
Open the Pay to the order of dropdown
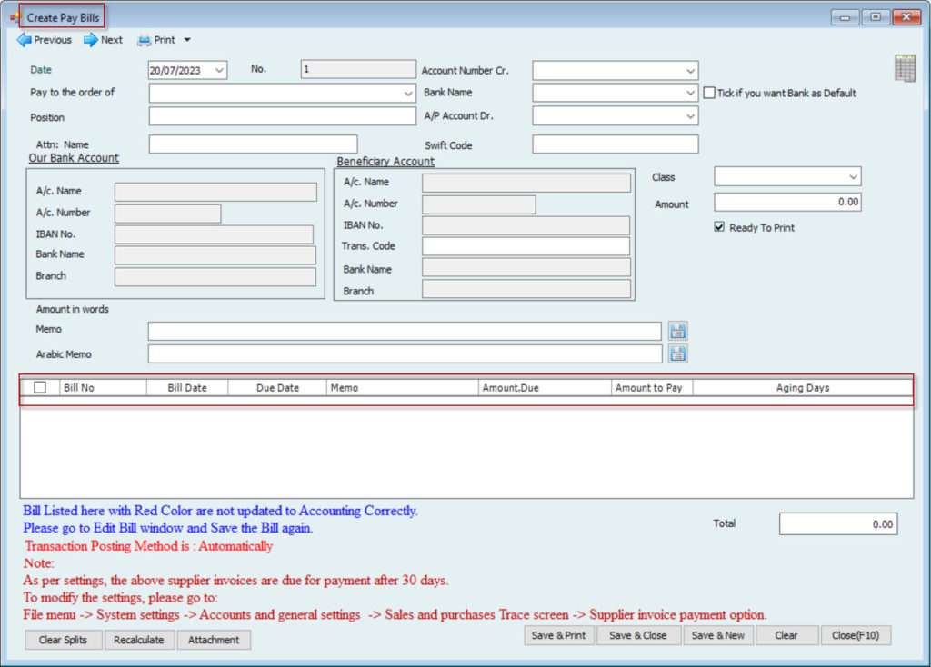[407, 93]
